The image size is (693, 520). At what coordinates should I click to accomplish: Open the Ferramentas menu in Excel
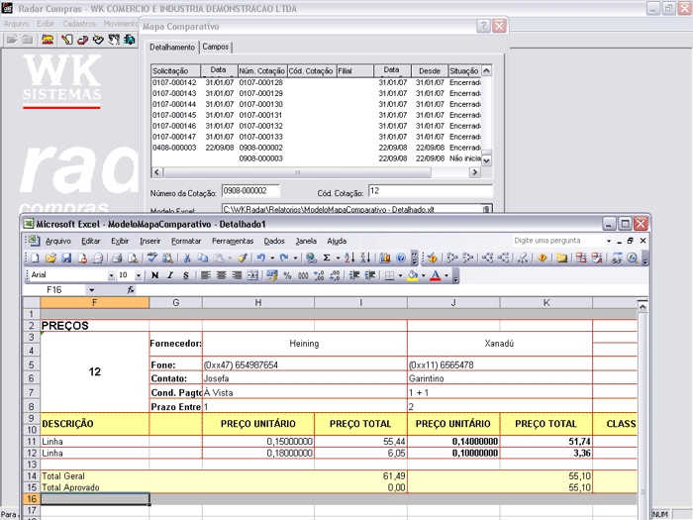click(233, 241)
